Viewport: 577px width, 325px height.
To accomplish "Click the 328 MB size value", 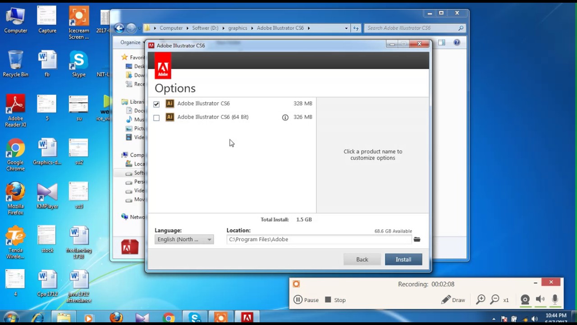I will 303,103.
